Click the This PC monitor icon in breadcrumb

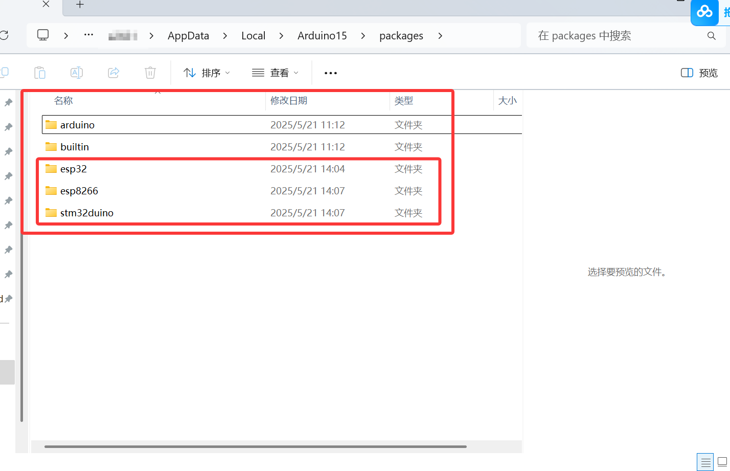click(43, 35)
